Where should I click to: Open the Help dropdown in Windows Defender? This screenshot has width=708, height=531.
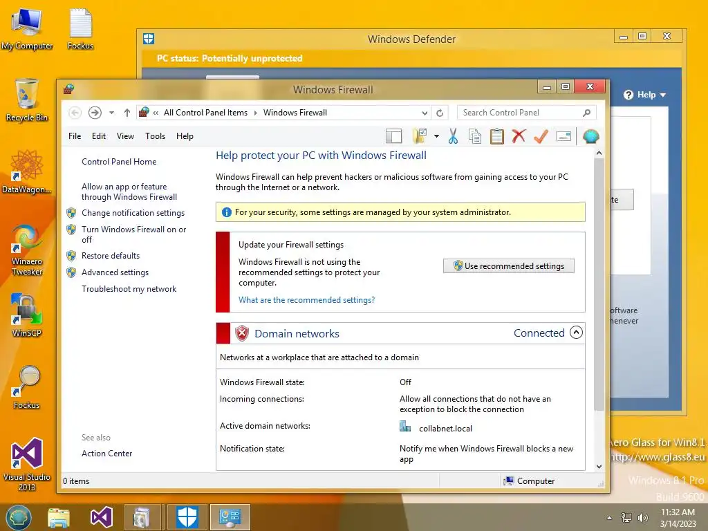click(x=645, y=95)
